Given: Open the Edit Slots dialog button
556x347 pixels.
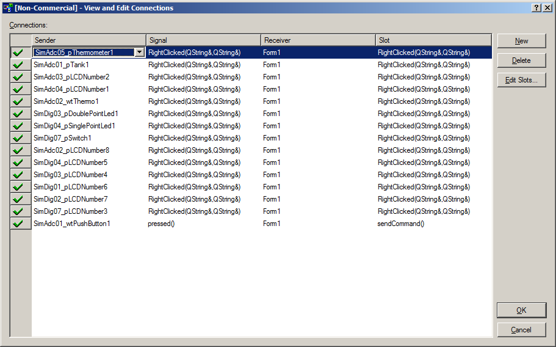Looking at the screenshot, I should tap(521, 80).
